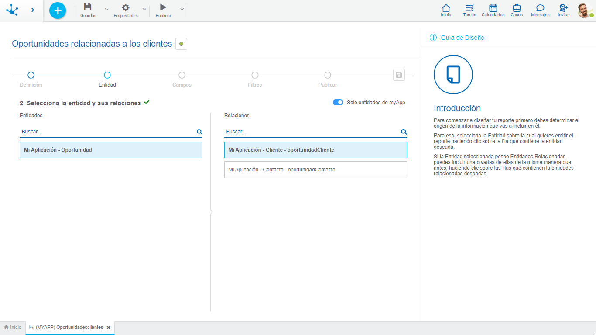Open the Tareas task list icon
The height and width of the screenshot is (335, 596).
(469, 8)
